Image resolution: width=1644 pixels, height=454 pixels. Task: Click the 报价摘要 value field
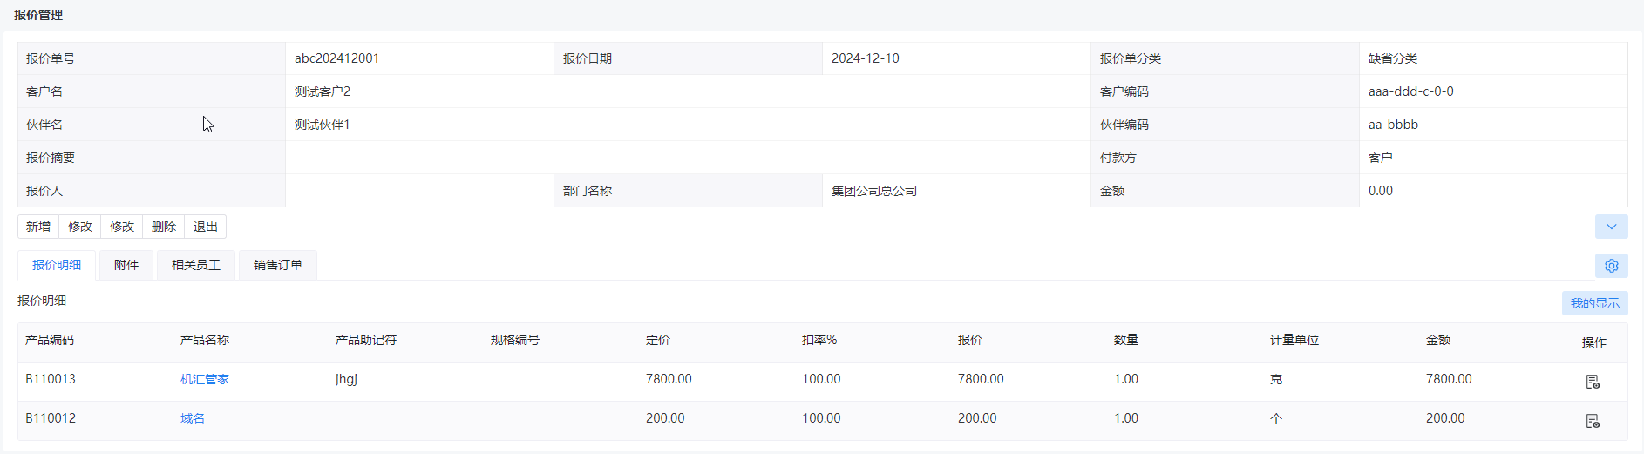coord(688,158)
